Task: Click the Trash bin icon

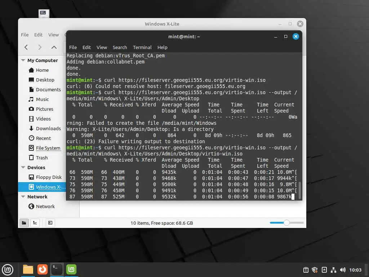Action: point(31,158)
